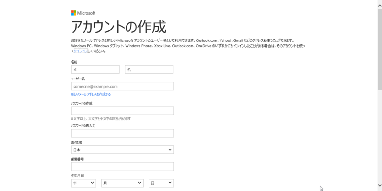Screen dimensions: 382x191
Task: Click the 国/地域 label
Action: 76,142
